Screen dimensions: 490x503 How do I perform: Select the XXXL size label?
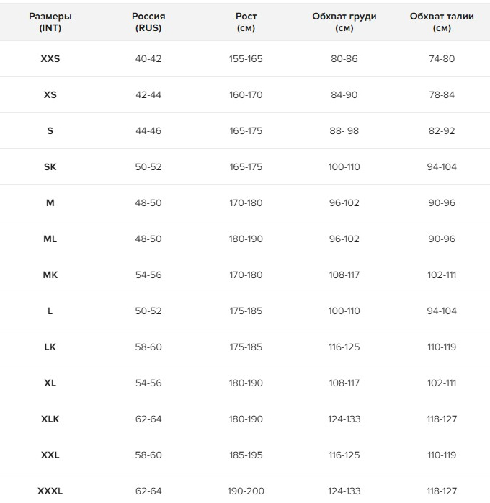point(50,491)
